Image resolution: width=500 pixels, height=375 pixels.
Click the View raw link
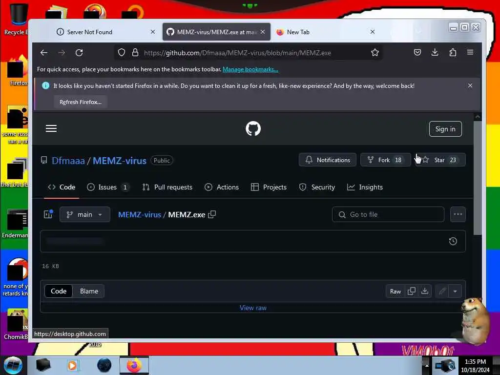(x=253, y=308)
